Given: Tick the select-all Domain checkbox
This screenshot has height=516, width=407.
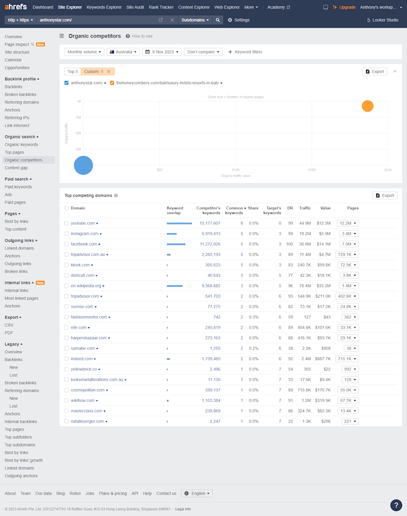Looking at the screenshot, I should click(67, 208).
